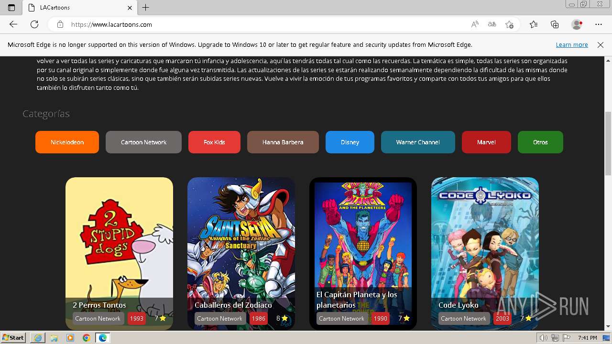Dismiss the Edge unsupported notification bar

tap(601, 45)
